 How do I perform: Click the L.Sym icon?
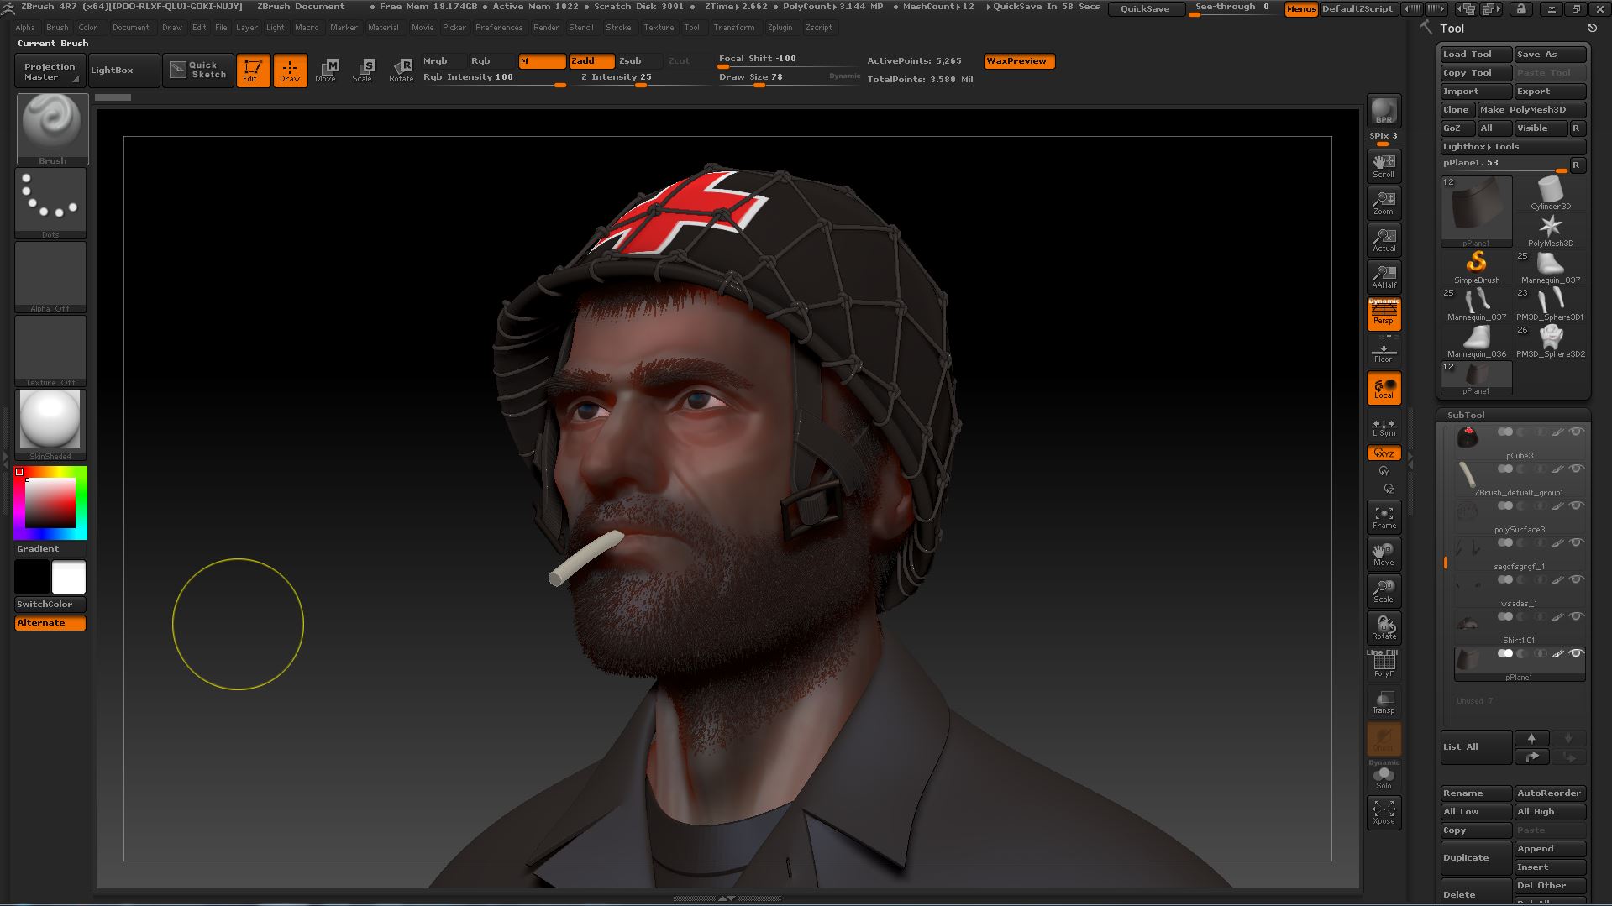1384,427
